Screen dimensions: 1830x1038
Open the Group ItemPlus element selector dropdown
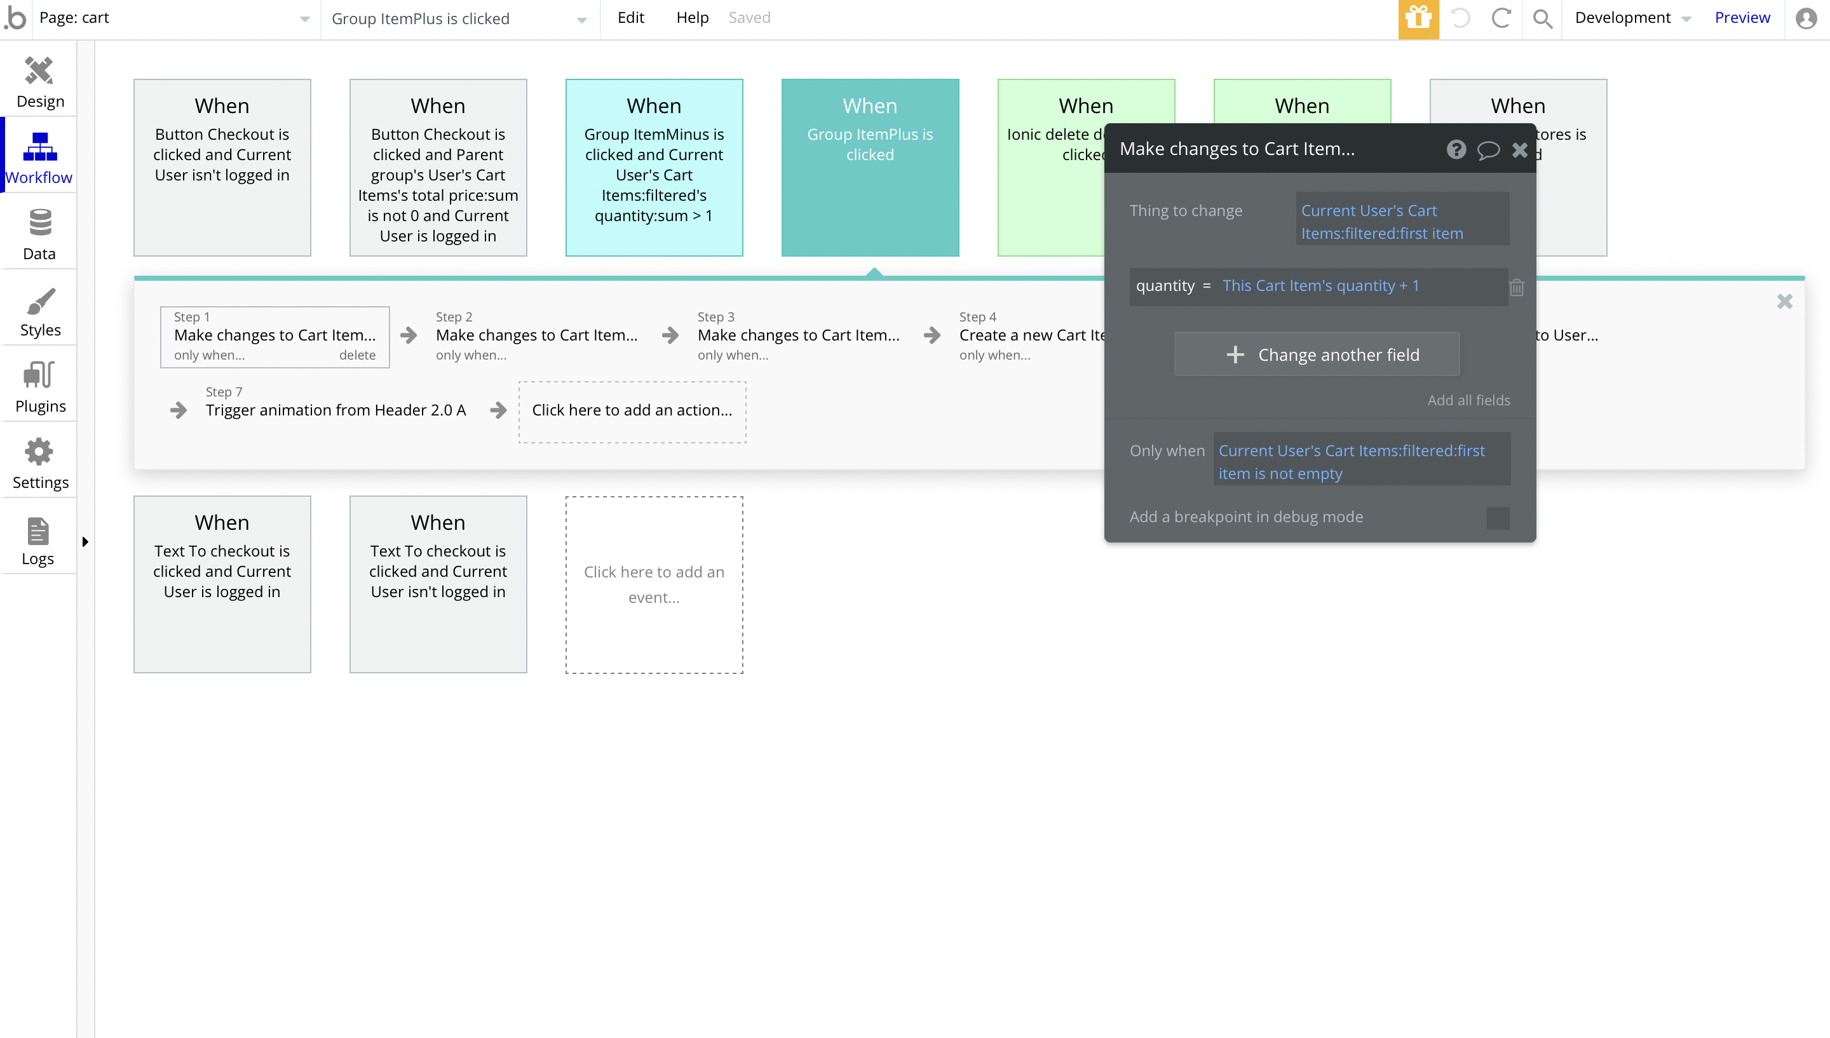click(459, 18)
